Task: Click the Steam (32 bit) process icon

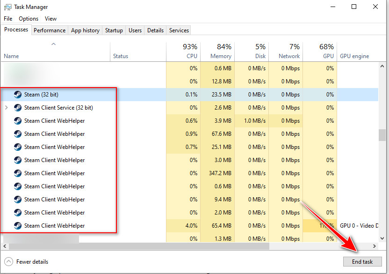Action: pyautogui.click(x=18, y=95)
